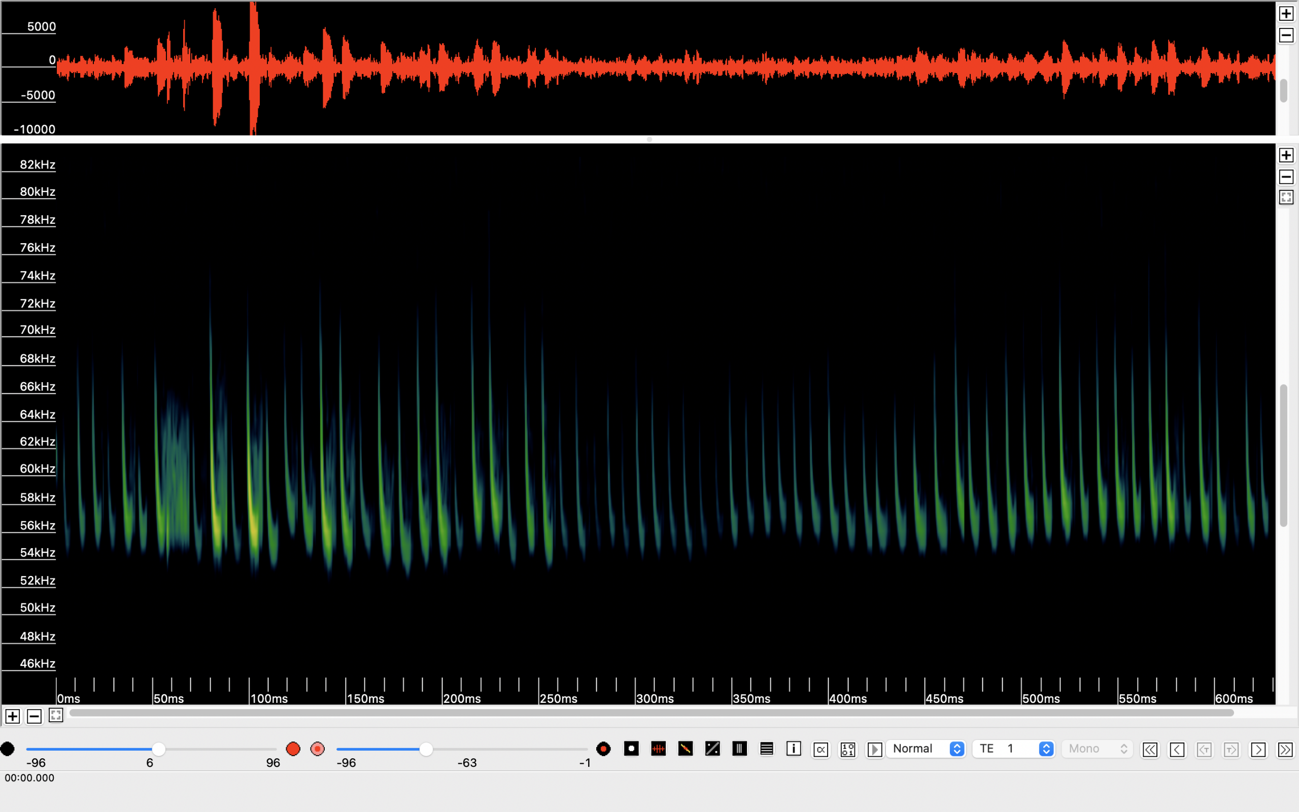This screenshot has height=812, width=1299.
Task: Click the white-square stop icon
Action: pyautogui.click(x=631, y=749)
